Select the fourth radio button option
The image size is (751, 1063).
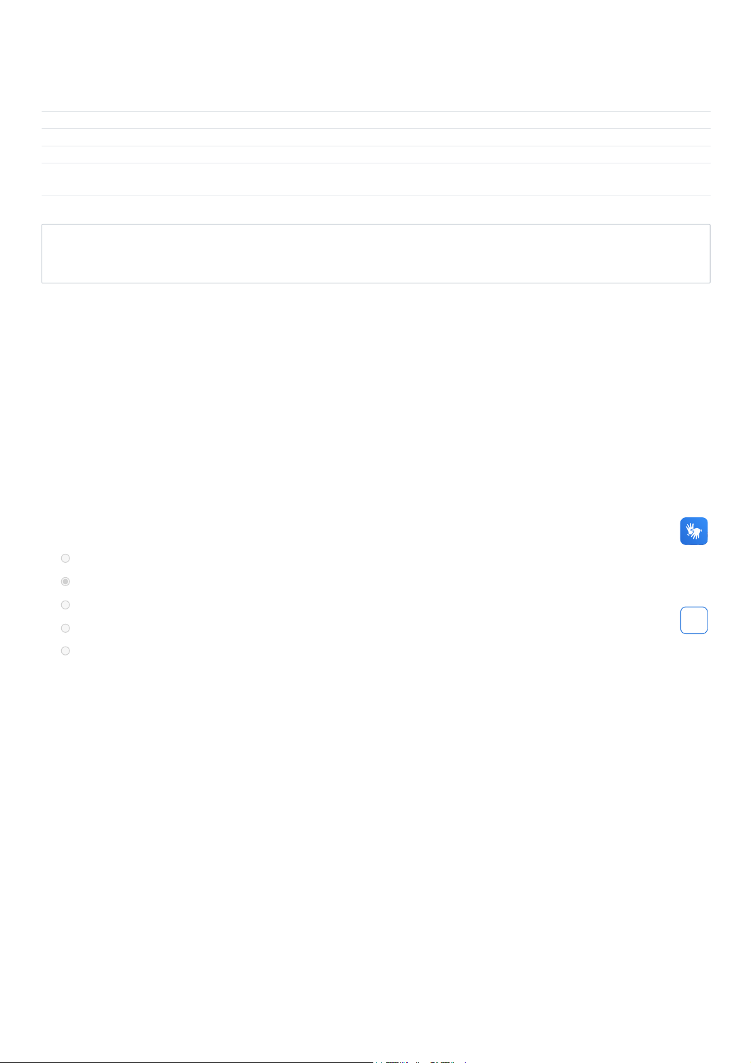tap(65, 628)
